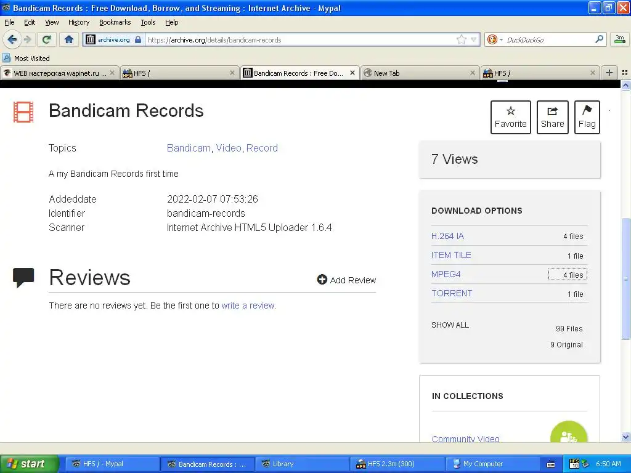Viewport: 631px width, 473px height.
Task: Switch to the first HFS / tab
Action: 179,73
